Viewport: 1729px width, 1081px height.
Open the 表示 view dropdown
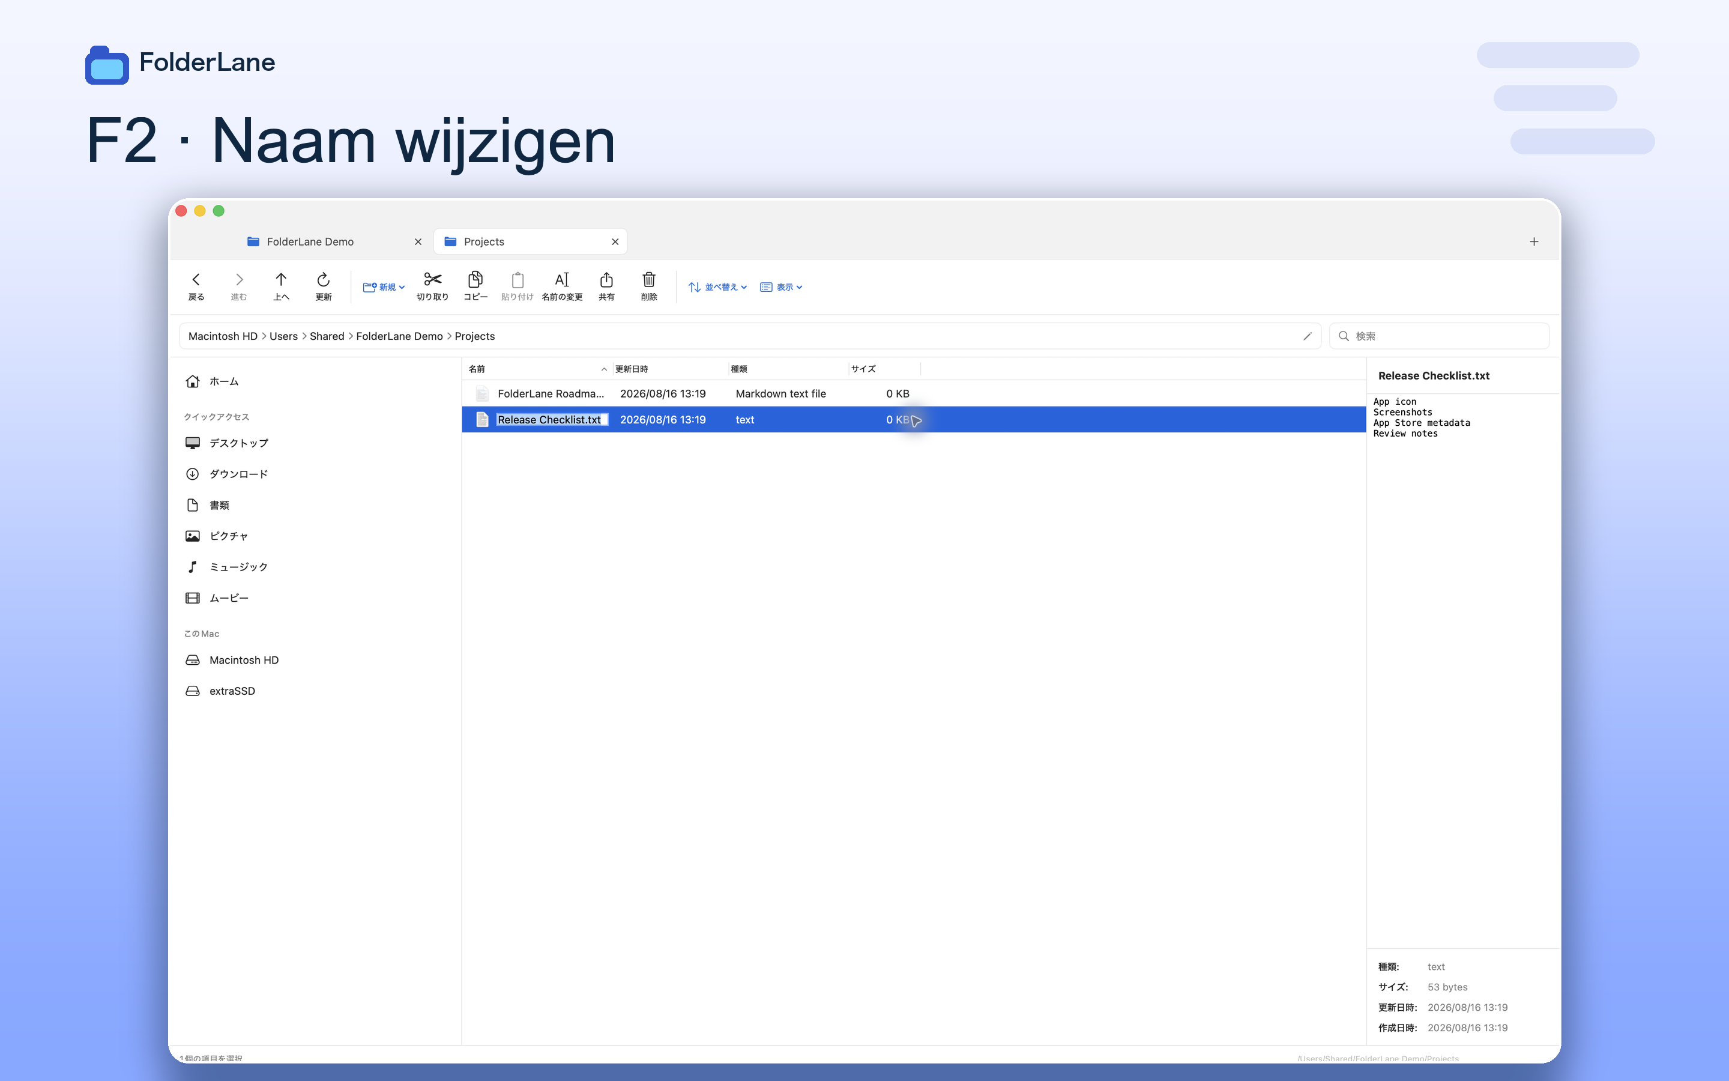[781, 286]
